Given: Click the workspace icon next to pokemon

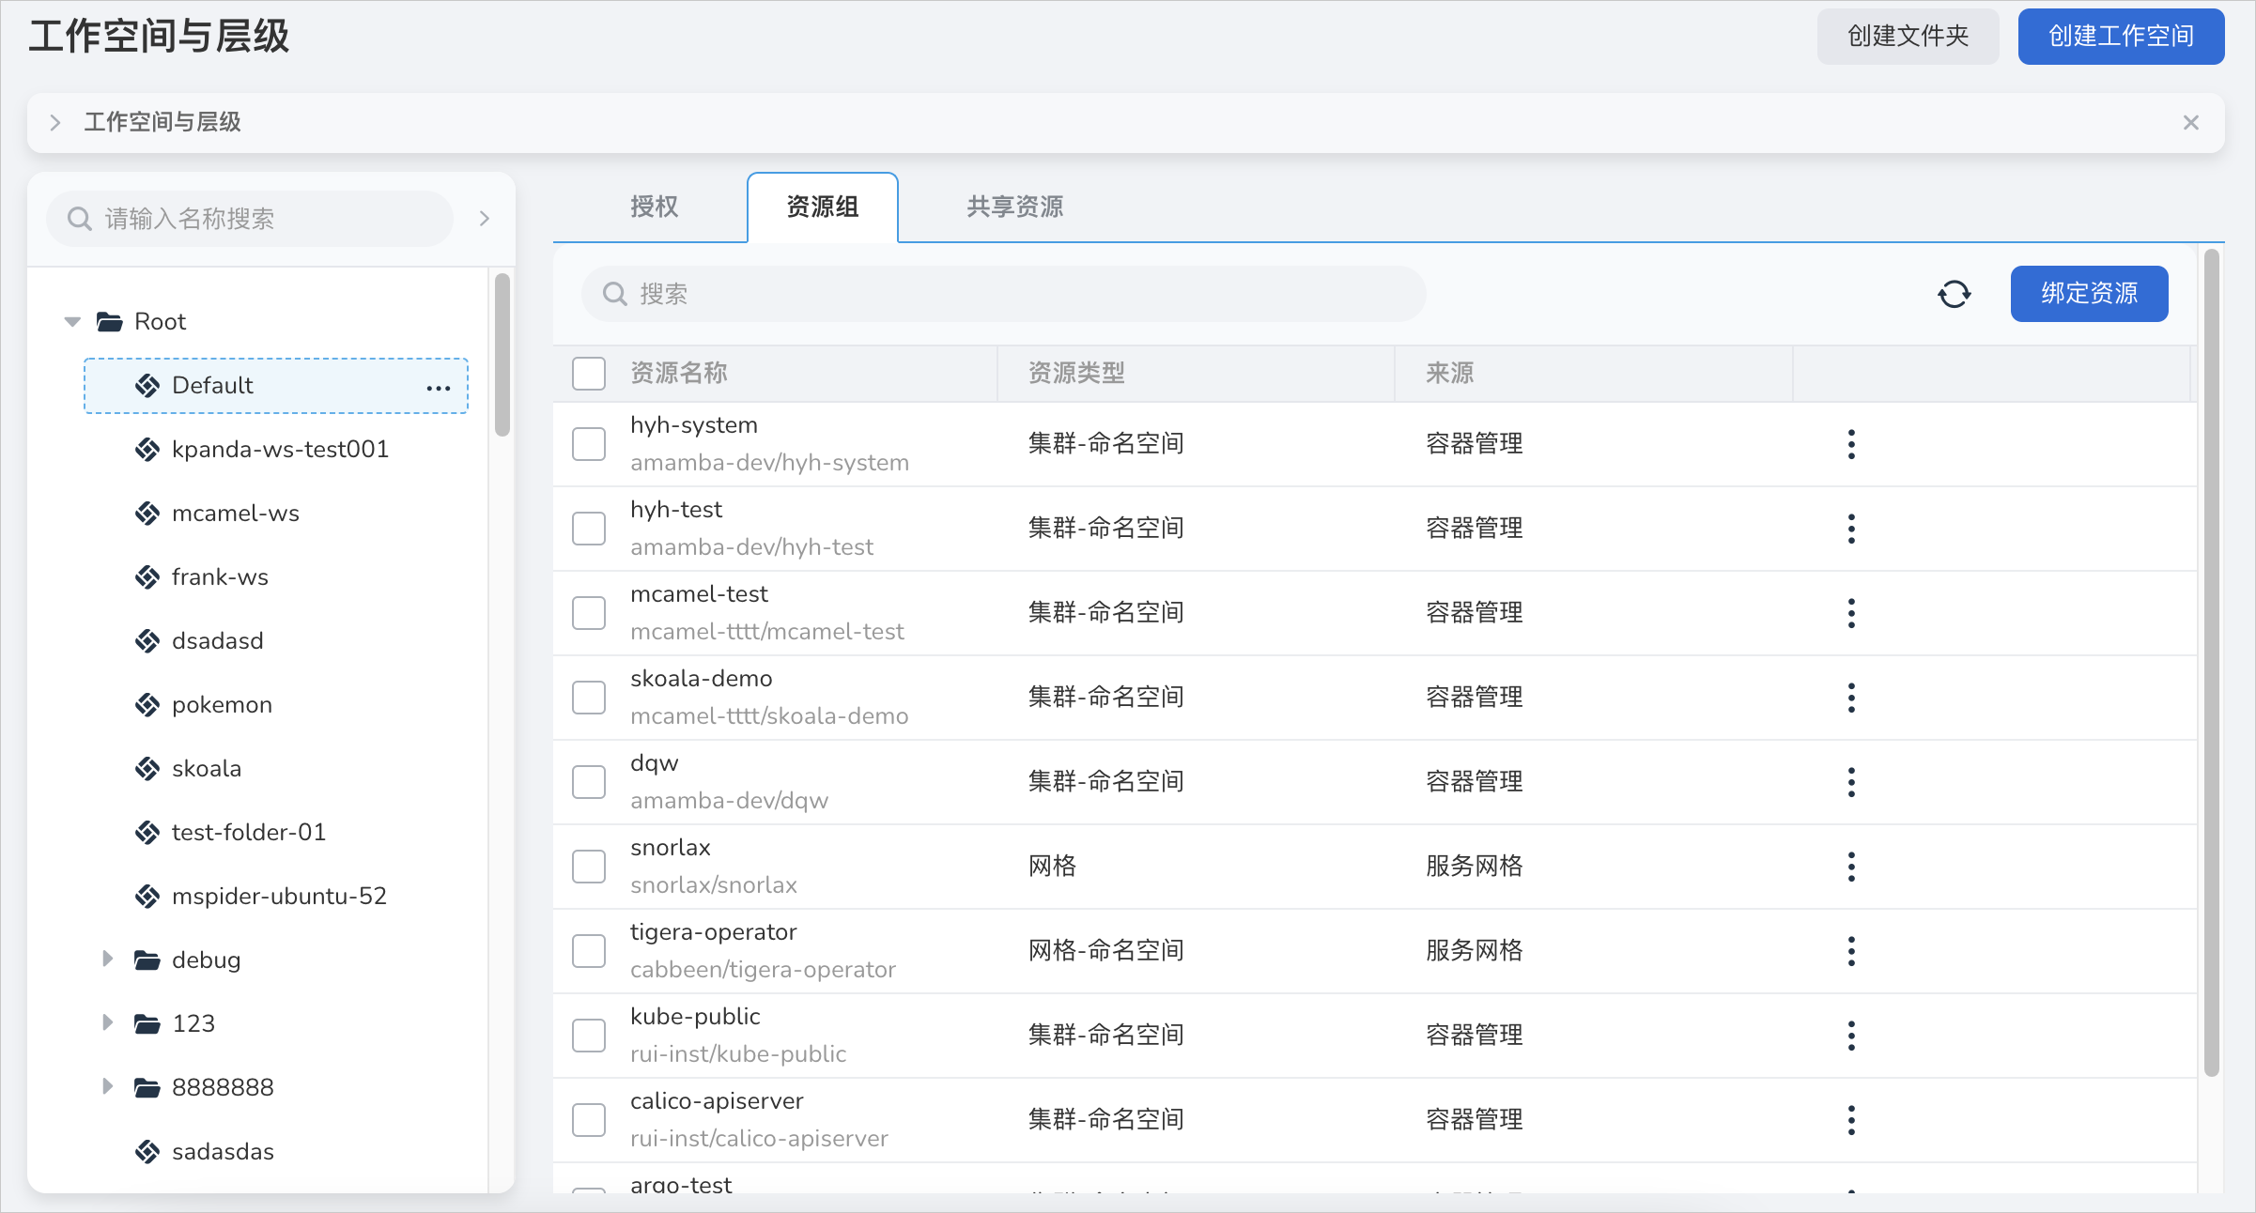Looking at the screenshot, I should tap(147, 705).
